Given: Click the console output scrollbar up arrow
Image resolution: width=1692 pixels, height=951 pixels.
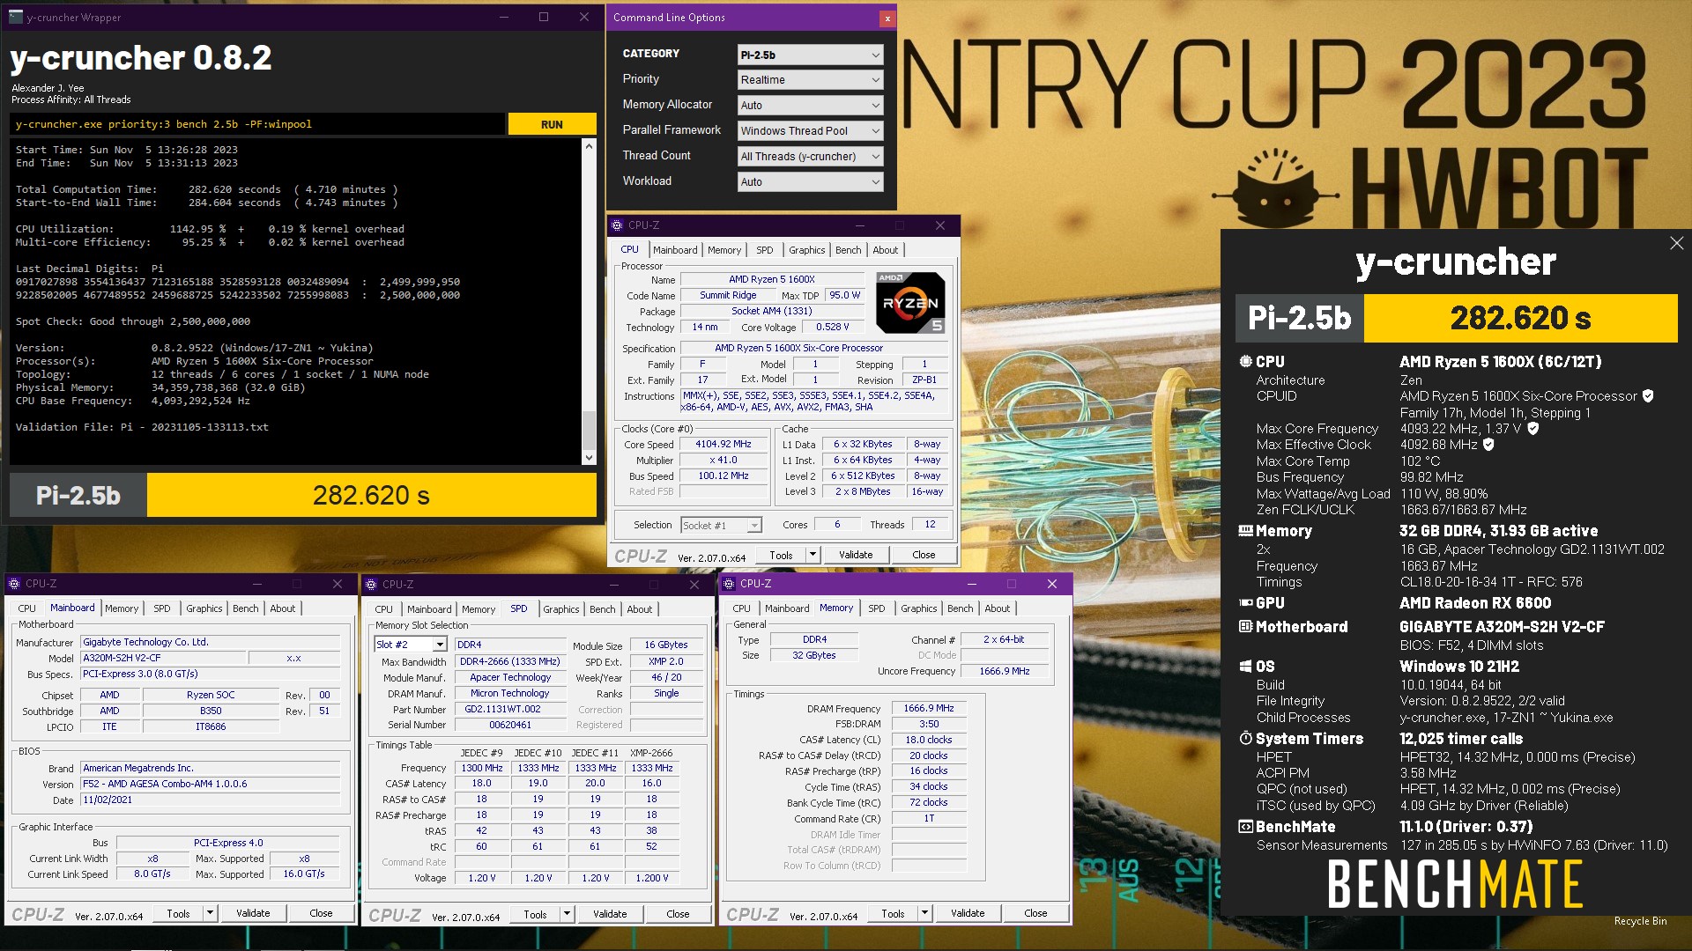Looking at the screenshot, I should (589, 146).
